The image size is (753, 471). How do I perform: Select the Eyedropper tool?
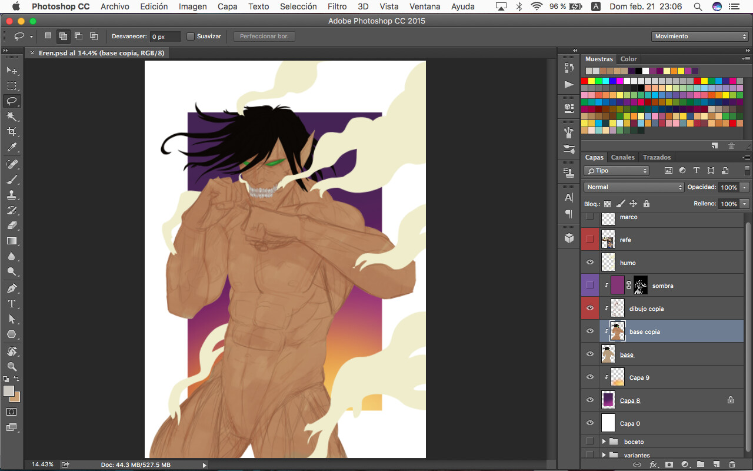pyautogui.click(x=12, y=147)
